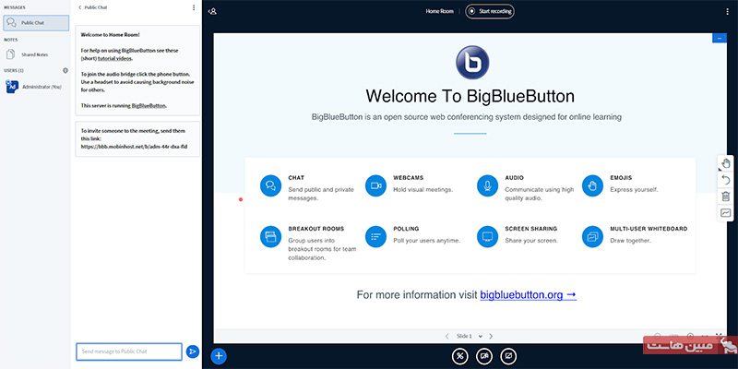Minimize the presentation with the blue button
Viewport: 738px width, 369px height.
pos(720,38)
